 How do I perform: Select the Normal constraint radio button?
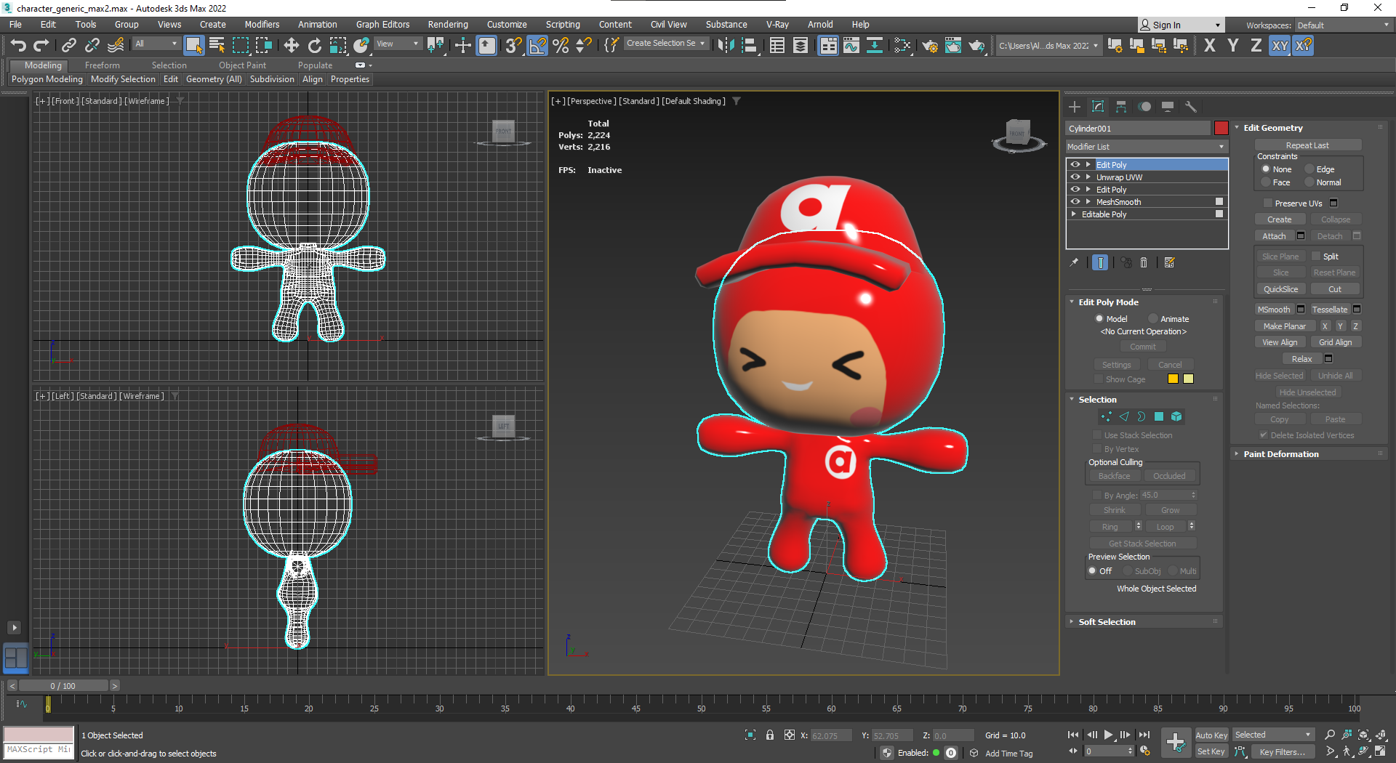tap(1310, 182)
